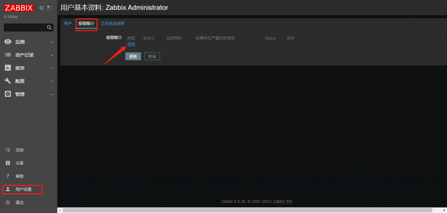Click the 取消 button
447x213 pixels.
pos(152,56)
